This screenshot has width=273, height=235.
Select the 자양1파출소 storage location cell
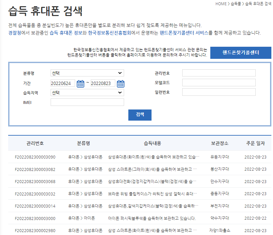(220, 230)
